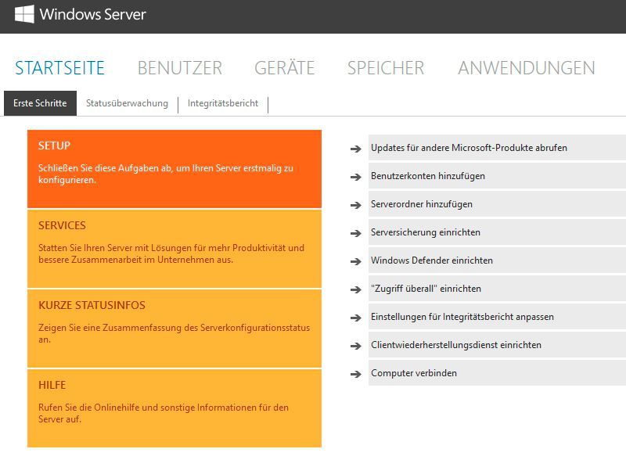Switch to the Statusüberwachung tab

[126, 102]
